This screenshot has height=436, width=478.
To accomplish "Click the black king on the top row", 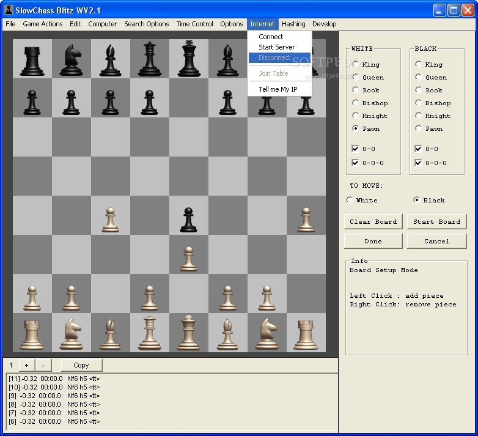I will click(x=189, y=59).
